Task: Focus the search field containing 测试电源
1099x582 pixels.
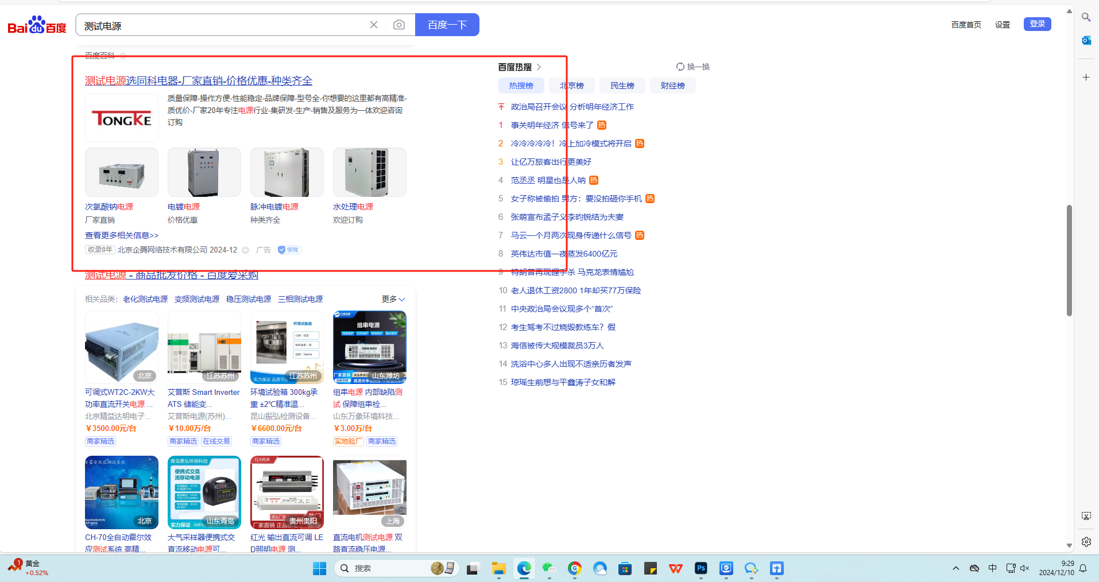Action: 224,25
